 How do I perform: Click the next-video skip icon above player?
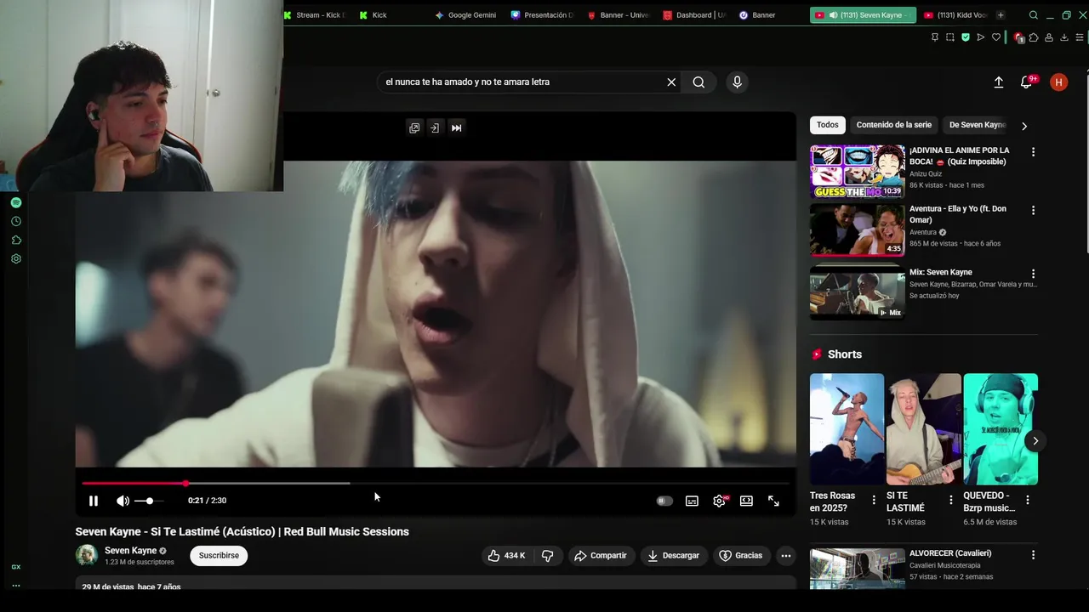(x=457, y=127)
